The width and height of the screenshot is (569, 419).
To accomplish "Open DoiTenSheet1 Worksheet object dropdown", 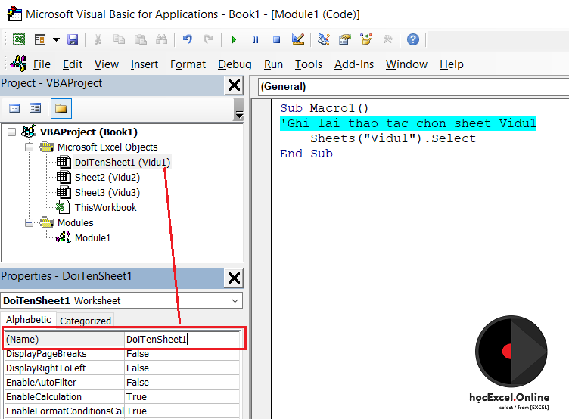I will click(235, 301).
